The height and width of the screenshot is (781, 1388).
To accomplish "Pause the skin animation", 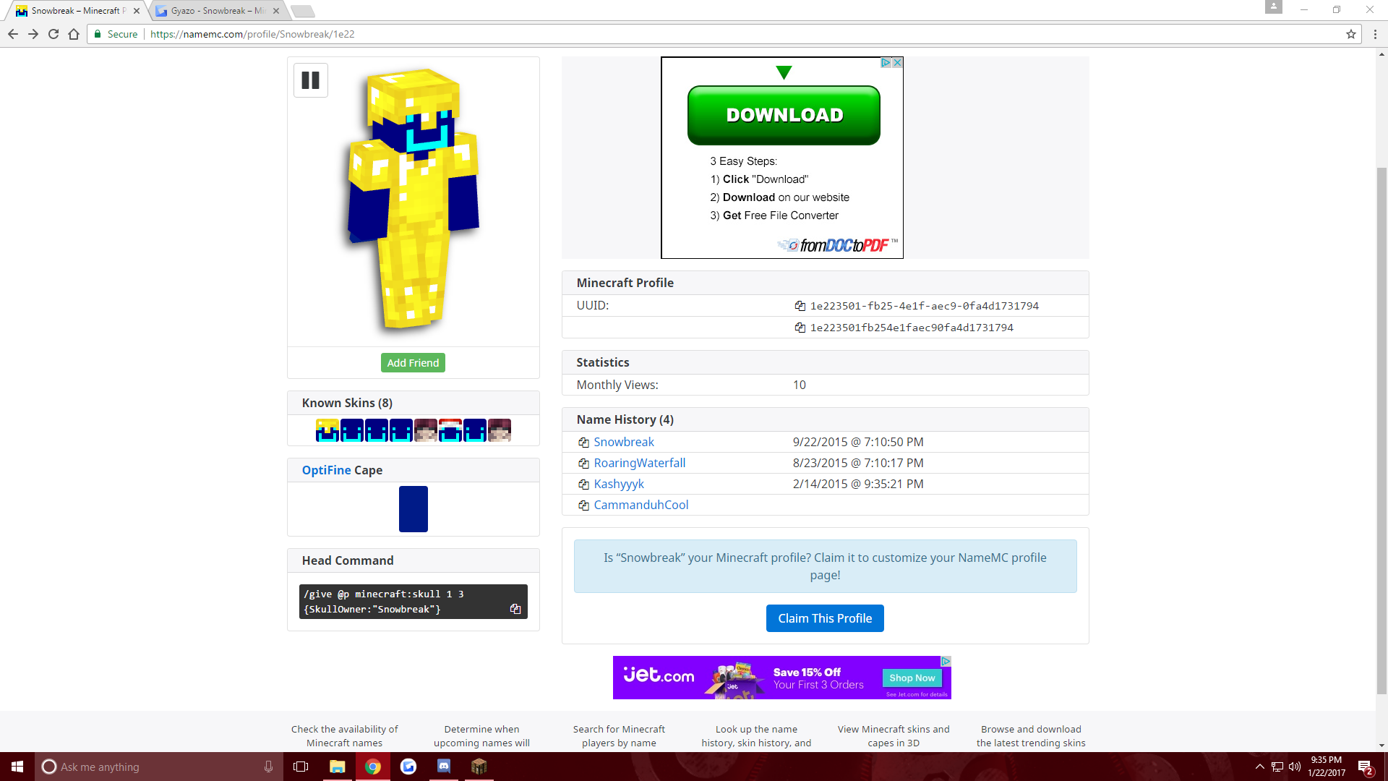I will click(311, 80).
